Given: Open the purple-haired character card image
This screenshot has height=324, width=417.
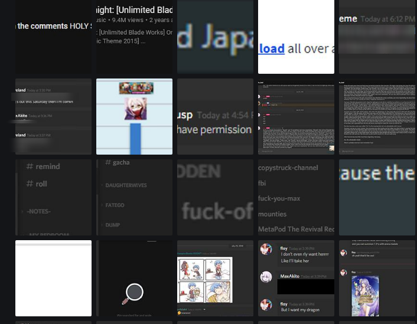Looking at the screenshot, I should [365, 296].
